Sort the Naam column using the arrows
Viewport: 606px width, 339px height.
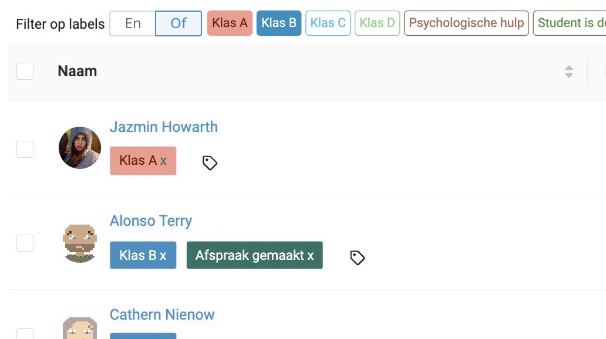point(568,72)
